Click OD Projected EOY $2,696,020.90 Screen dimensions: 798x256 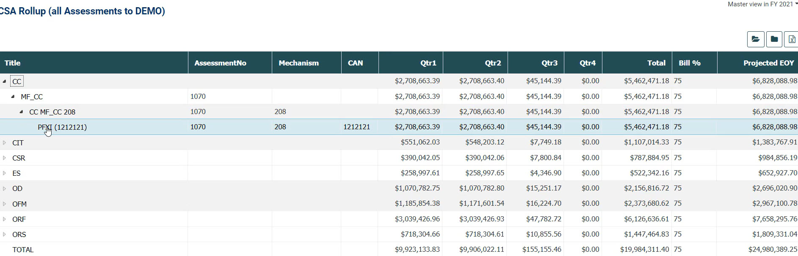[x=775, y=188]
